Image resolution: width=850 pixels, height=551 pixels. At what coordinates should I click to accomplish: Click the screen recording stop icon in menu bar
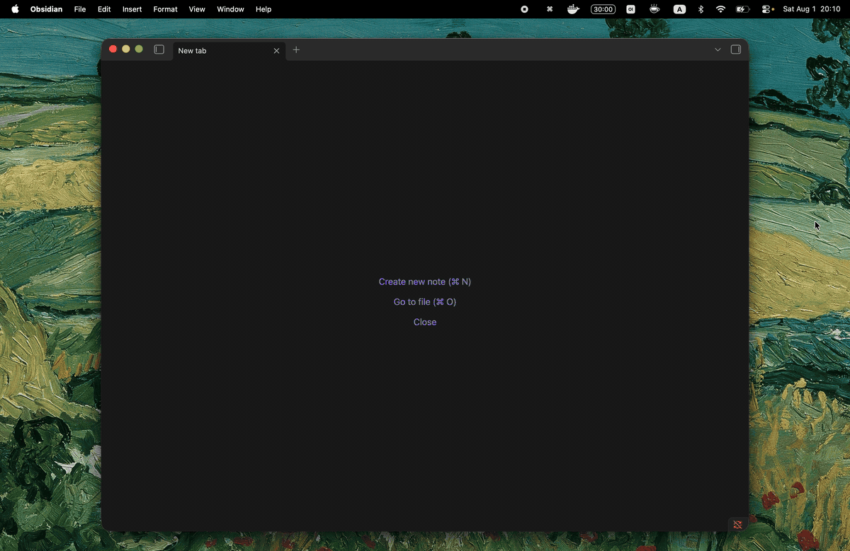[x=524, y=9]
